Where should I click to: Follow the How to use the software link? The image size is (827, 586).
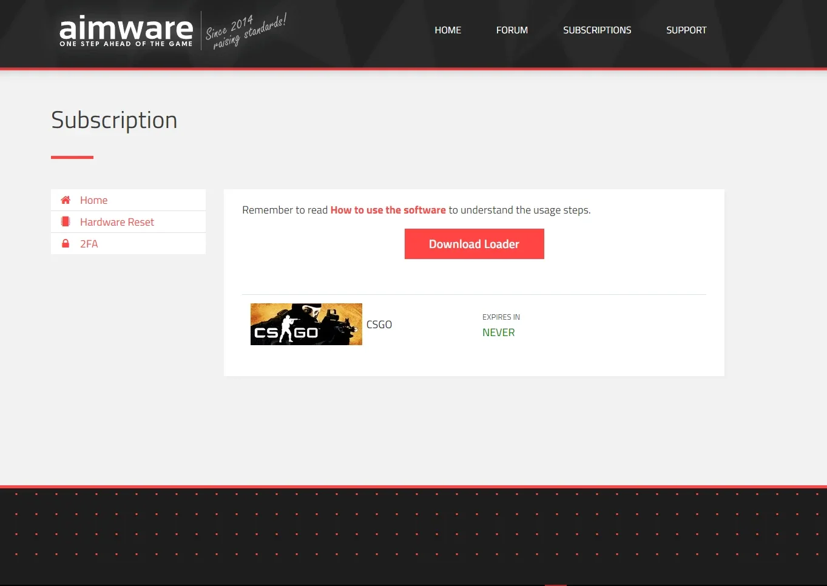click(x=388, y=210)
